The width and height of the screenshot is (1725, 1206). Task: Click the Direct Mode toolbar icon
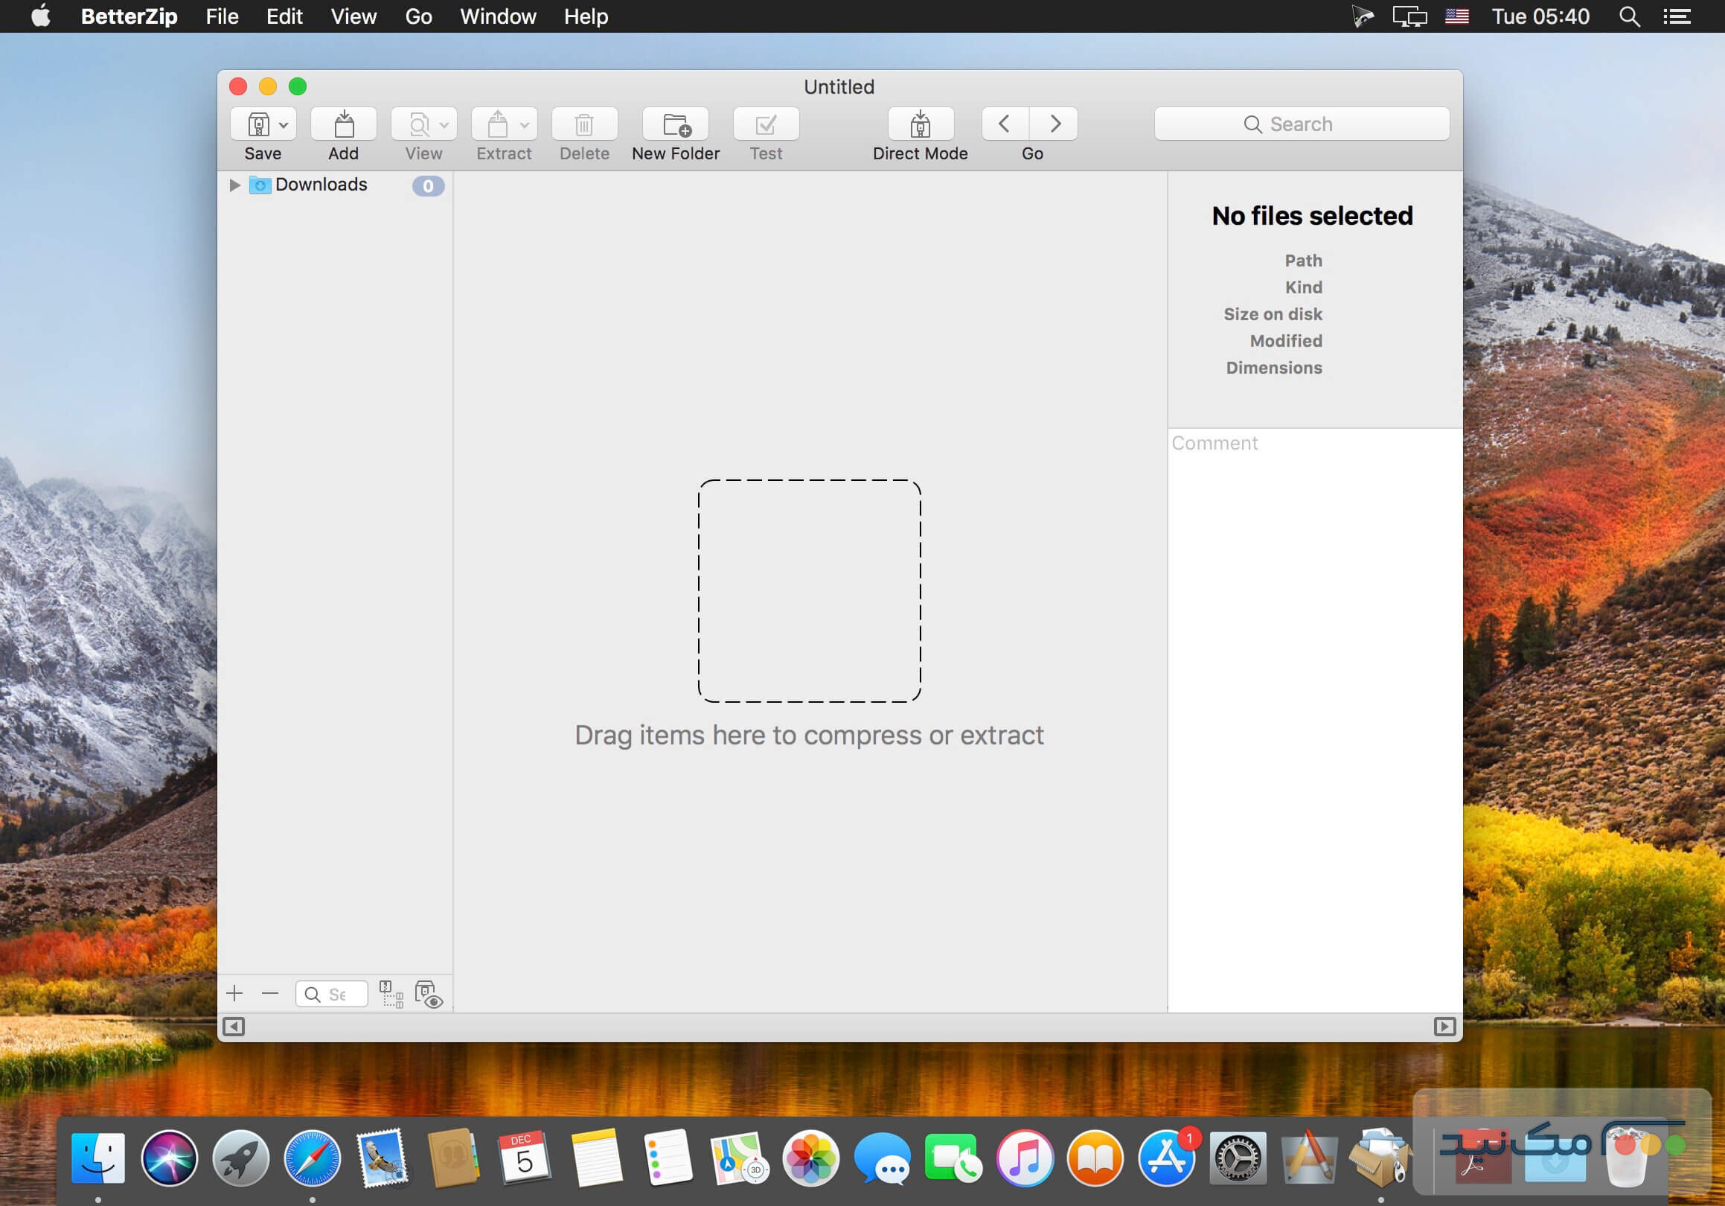(920, 124)
